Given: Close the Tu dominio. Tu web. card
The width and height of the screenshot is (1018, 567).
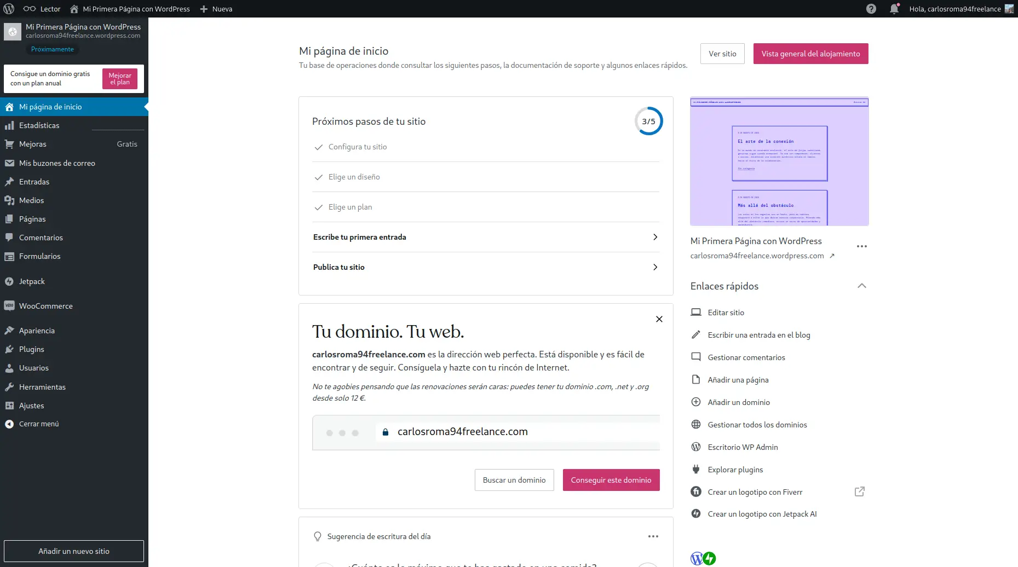Looking at the screenshot, I should [x=659, y=319].
